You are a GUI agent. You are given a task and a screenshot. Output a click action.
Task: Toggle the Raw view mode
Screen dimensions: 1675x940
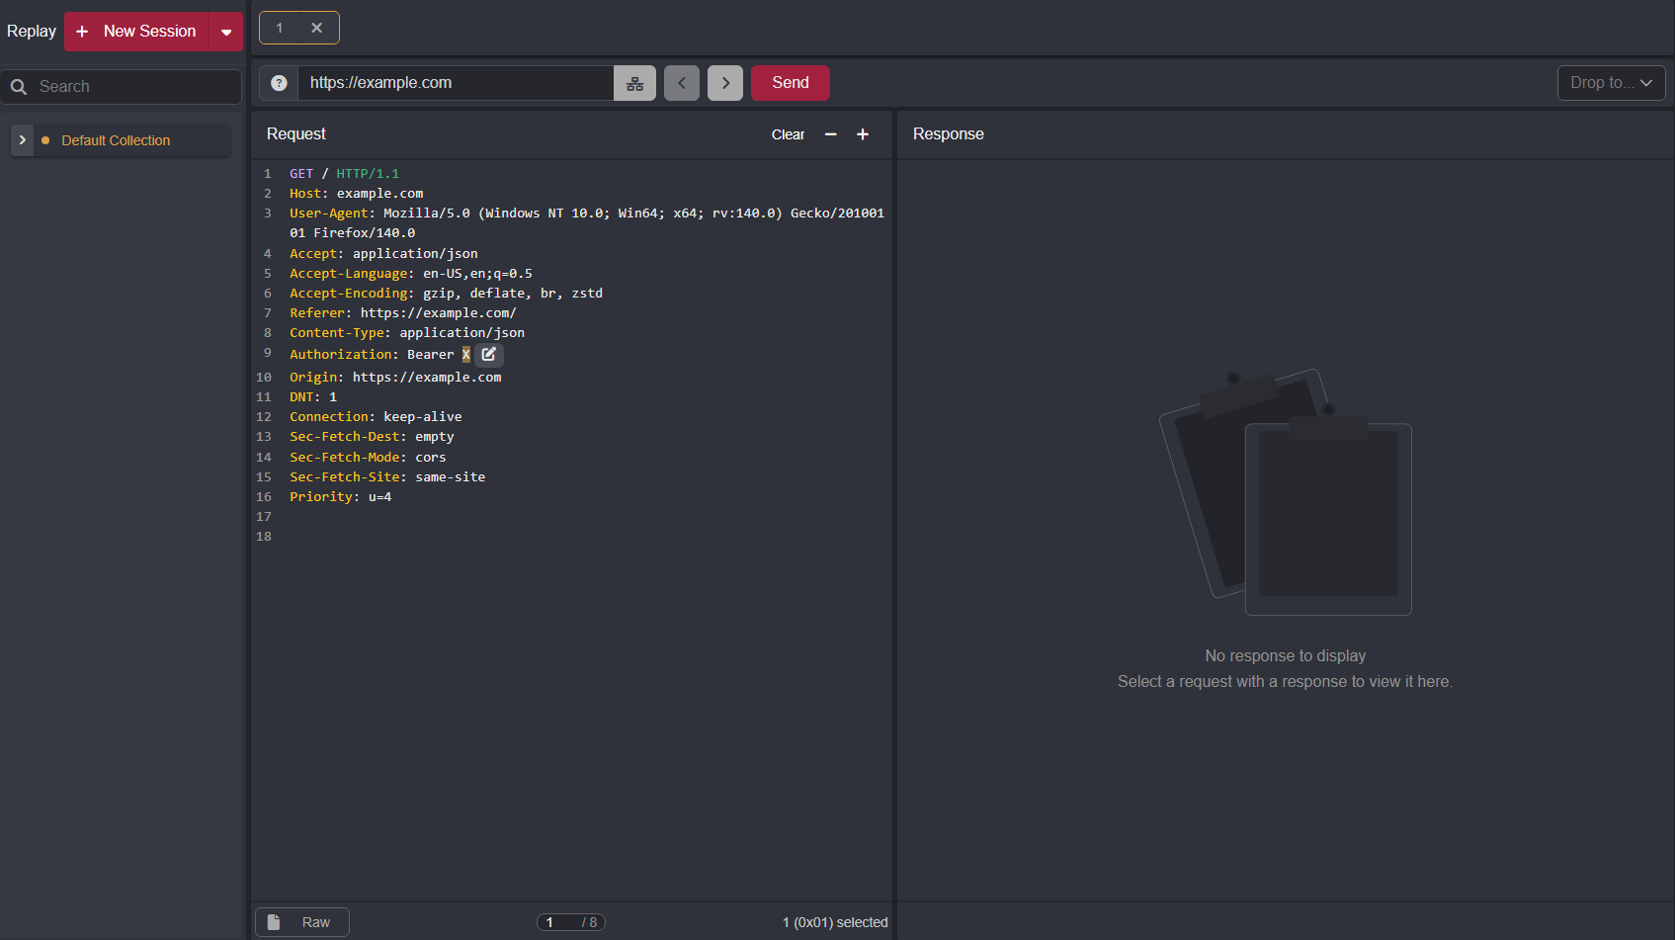(302, 922)
